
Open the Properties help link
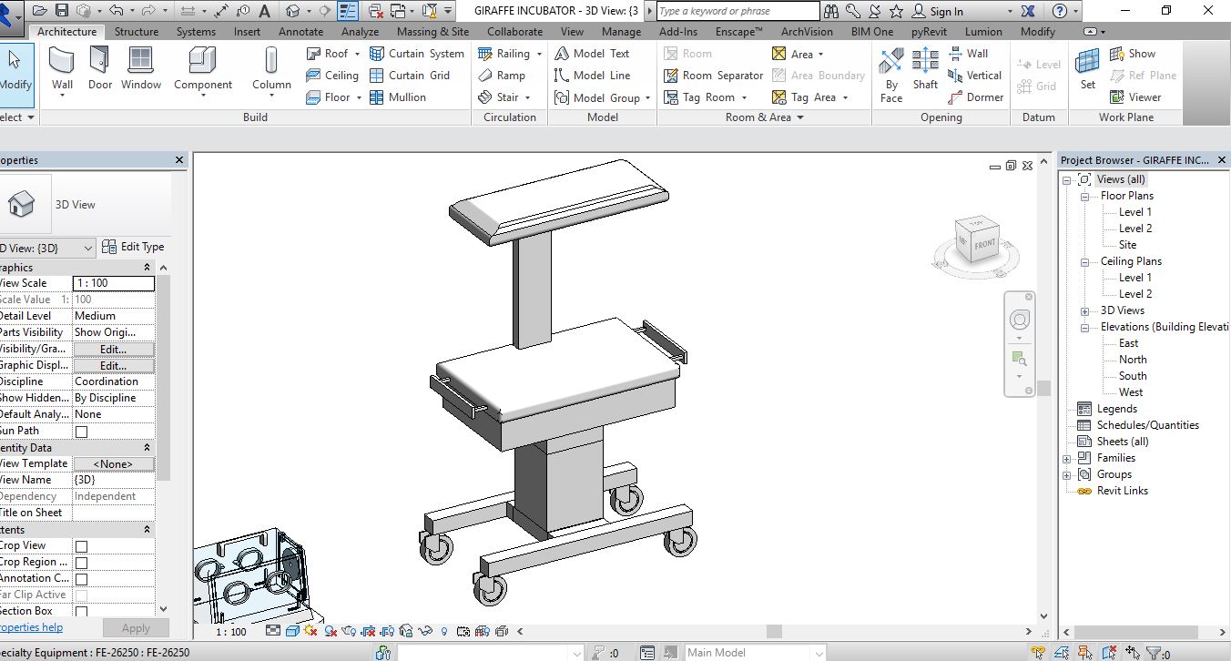(30, 627)
